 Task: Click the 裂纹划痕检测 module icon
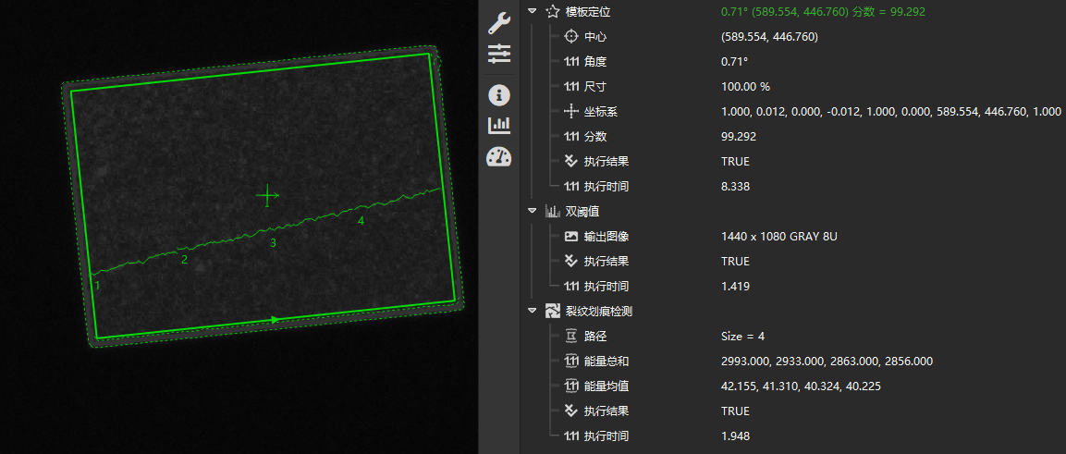pos(553,312)
